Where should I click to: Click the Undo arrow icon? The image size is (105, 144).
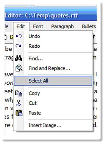[19, 36]
